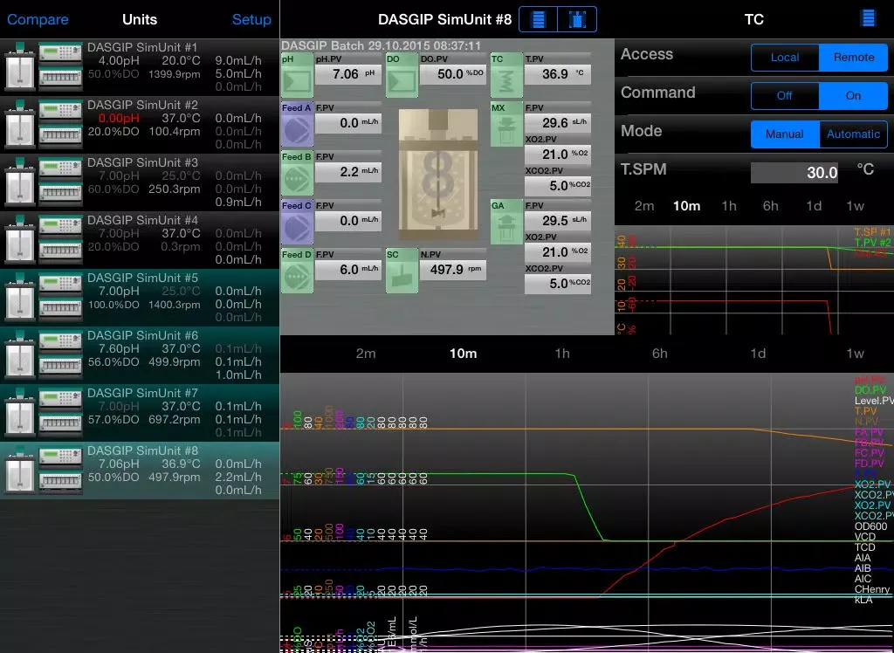Select 1w range in the TC panel
This screenshot has width=894, height=653.
[x=855, y=206]
